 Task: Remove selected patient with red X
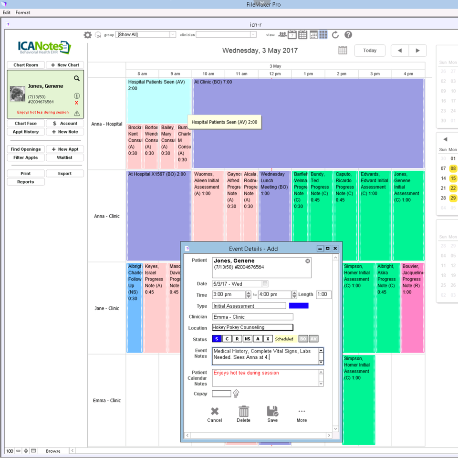pyautogui.click(x=76, y=103)
